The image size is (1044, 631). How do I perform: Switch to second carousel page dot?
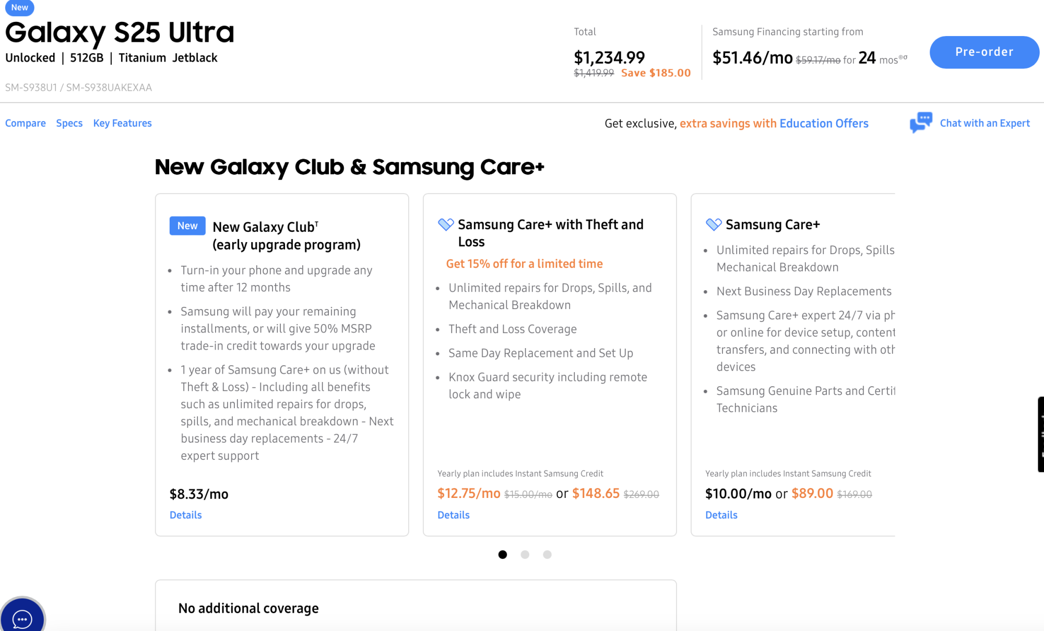[x=525, y=554]
